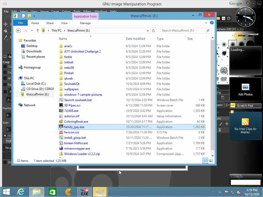The height and width of the screenshot is (197, 263).
Task: Select the family_guy.exe file icon
Action: click(61, 127)
